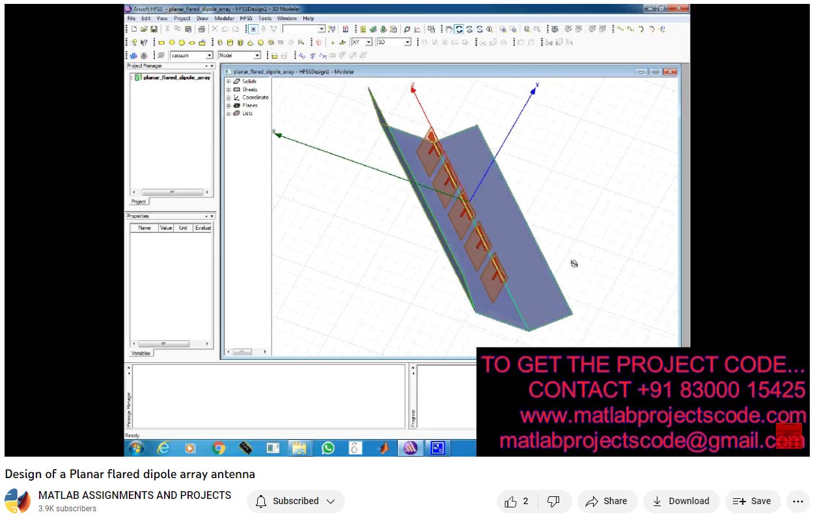The width and height of the screenshot is (815, 523).
Task: Click the Project Manager horizontal scrollbar
Action: pyautogui.click(x=171, y=193)
